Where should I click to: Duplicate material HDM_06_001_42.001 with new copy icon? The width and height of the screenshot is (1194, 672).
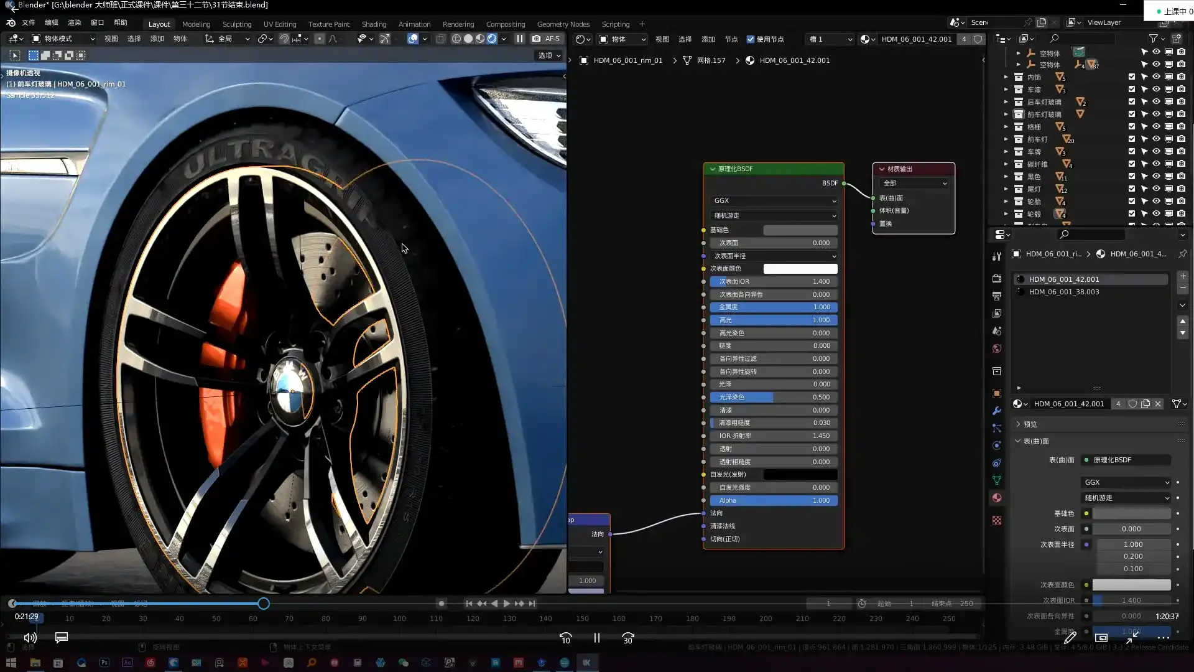[x=1145, y=404]
